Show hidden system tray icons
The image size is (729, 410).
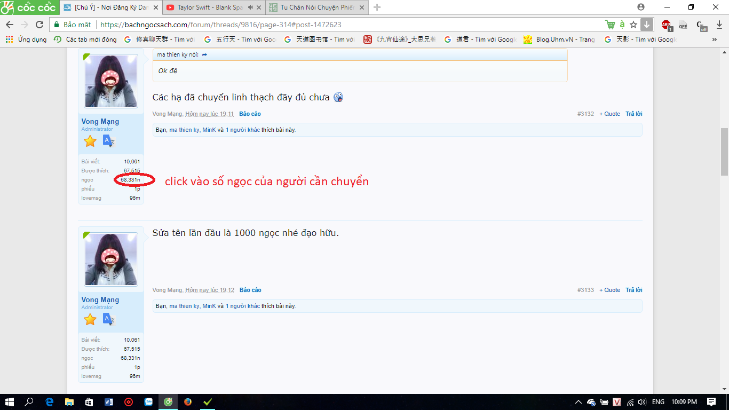(578, 402)
